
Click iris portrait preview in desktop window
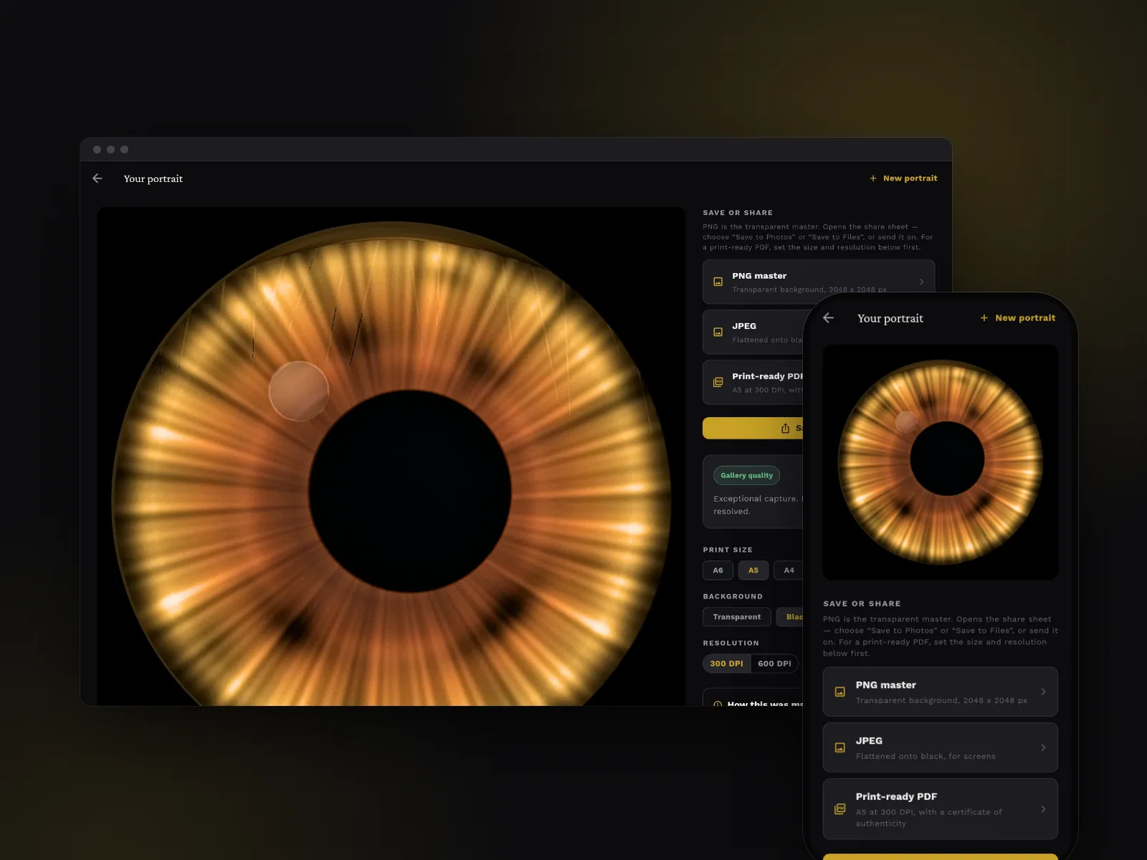(391, 457)
